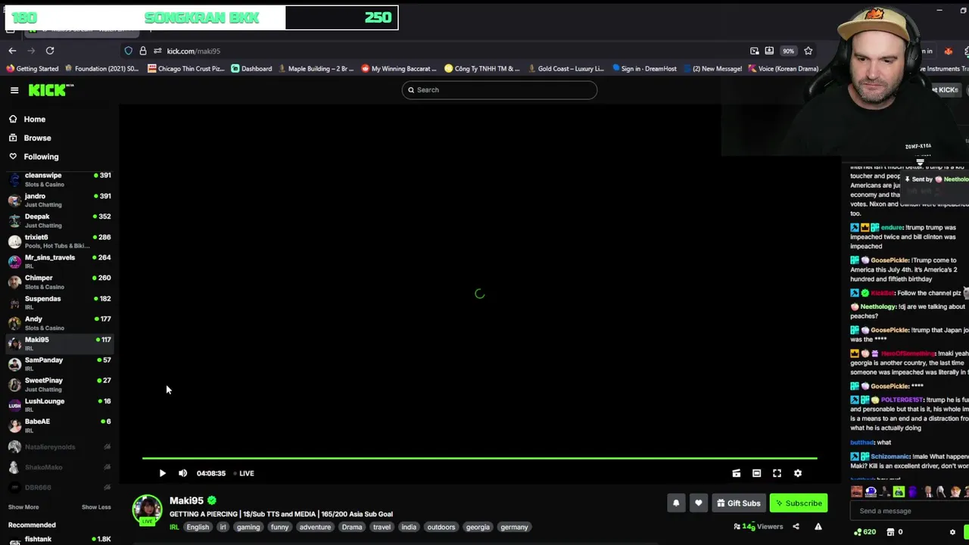Viewport: 969px width, 545px height.
Task: Report the stream with the warning icon
Action: coord(818,527)
